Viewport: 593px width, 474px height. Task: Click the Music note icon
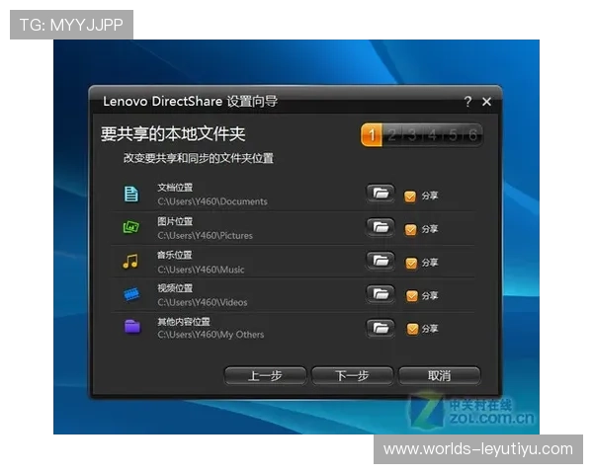[130, 261]
